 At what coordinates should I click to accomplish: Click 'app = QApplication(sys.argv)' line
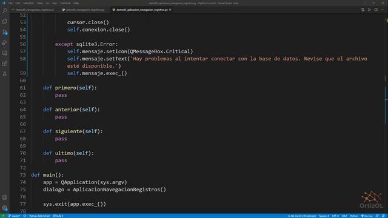coord(85,182)
